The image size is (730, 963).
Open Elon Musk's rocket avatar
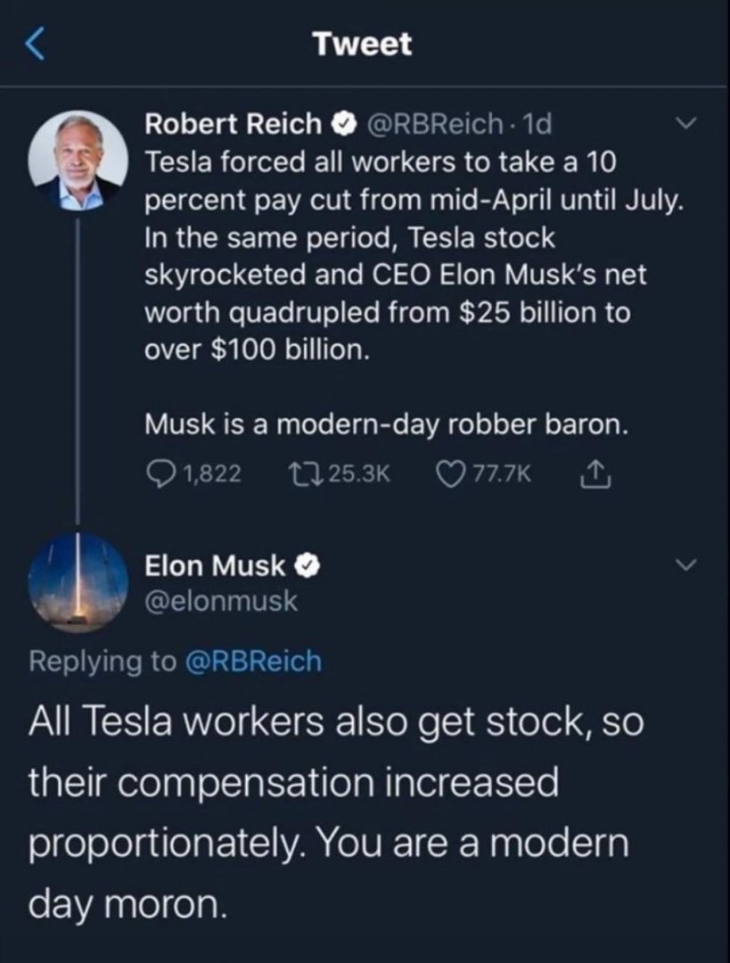[x=78, y=582]
